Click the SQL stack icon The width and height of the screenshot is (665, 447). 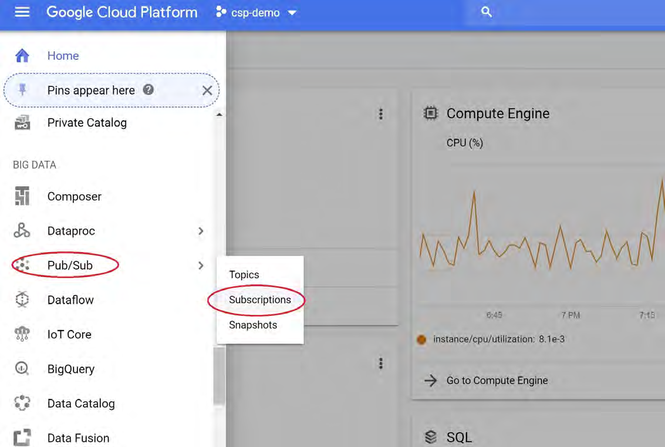[430, 437]
